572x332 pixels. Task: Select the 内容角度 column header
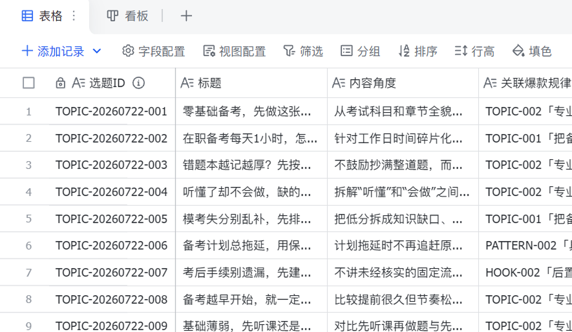pyautogui.click(x=403, y=83)
